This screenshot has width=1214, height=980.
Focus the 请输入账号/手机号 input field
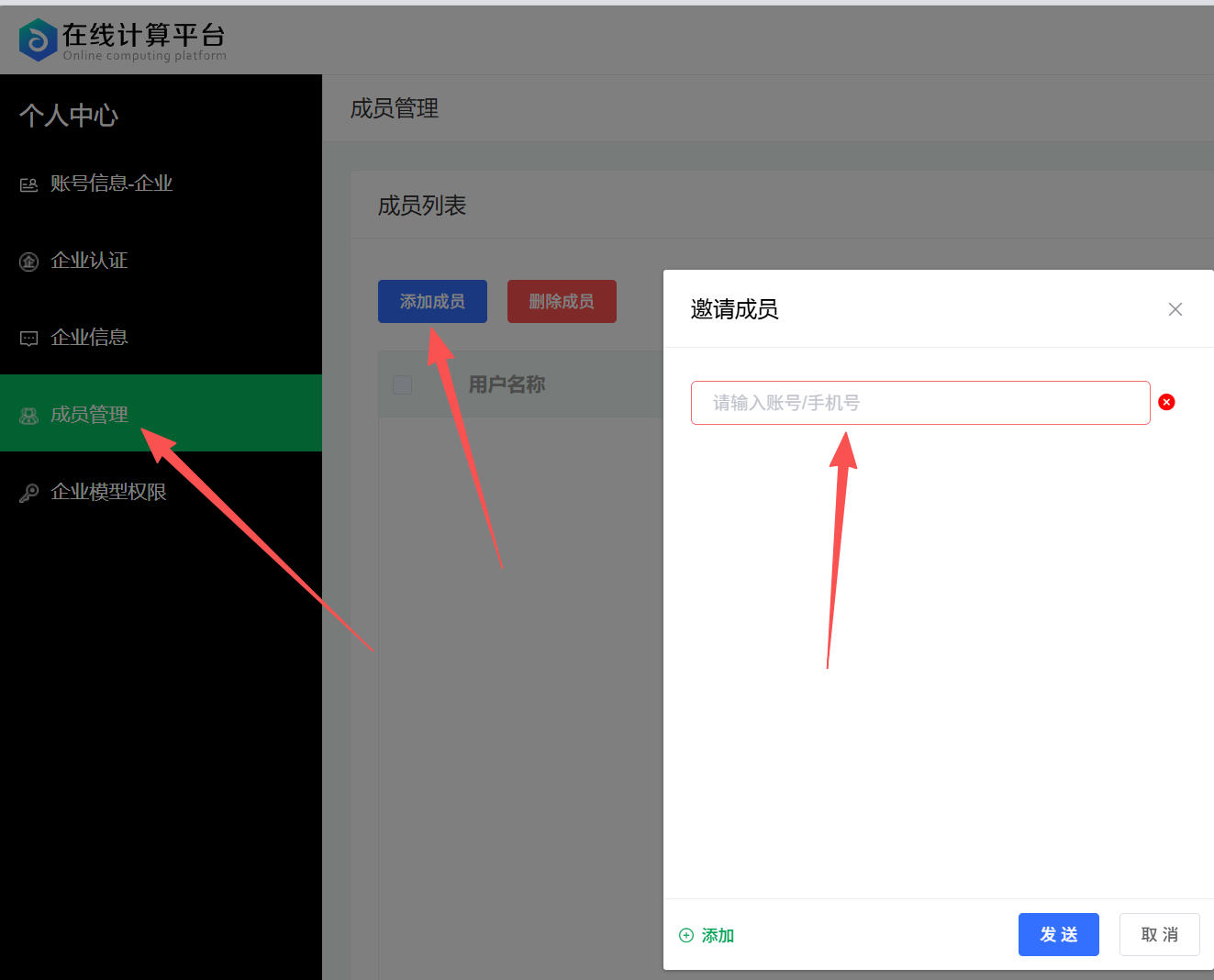(919, 403)
